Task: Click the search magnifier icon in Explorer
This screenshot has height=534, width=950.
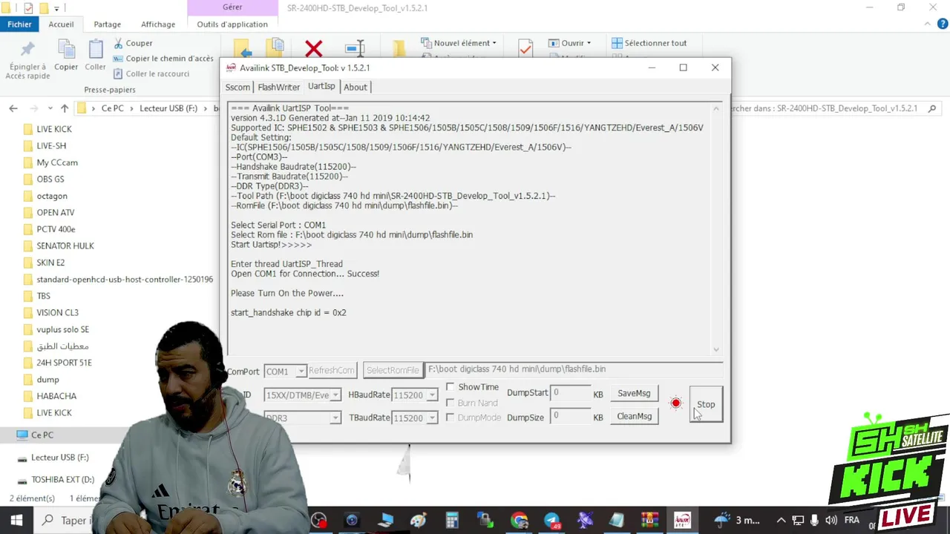Action: tap(932, 108)
